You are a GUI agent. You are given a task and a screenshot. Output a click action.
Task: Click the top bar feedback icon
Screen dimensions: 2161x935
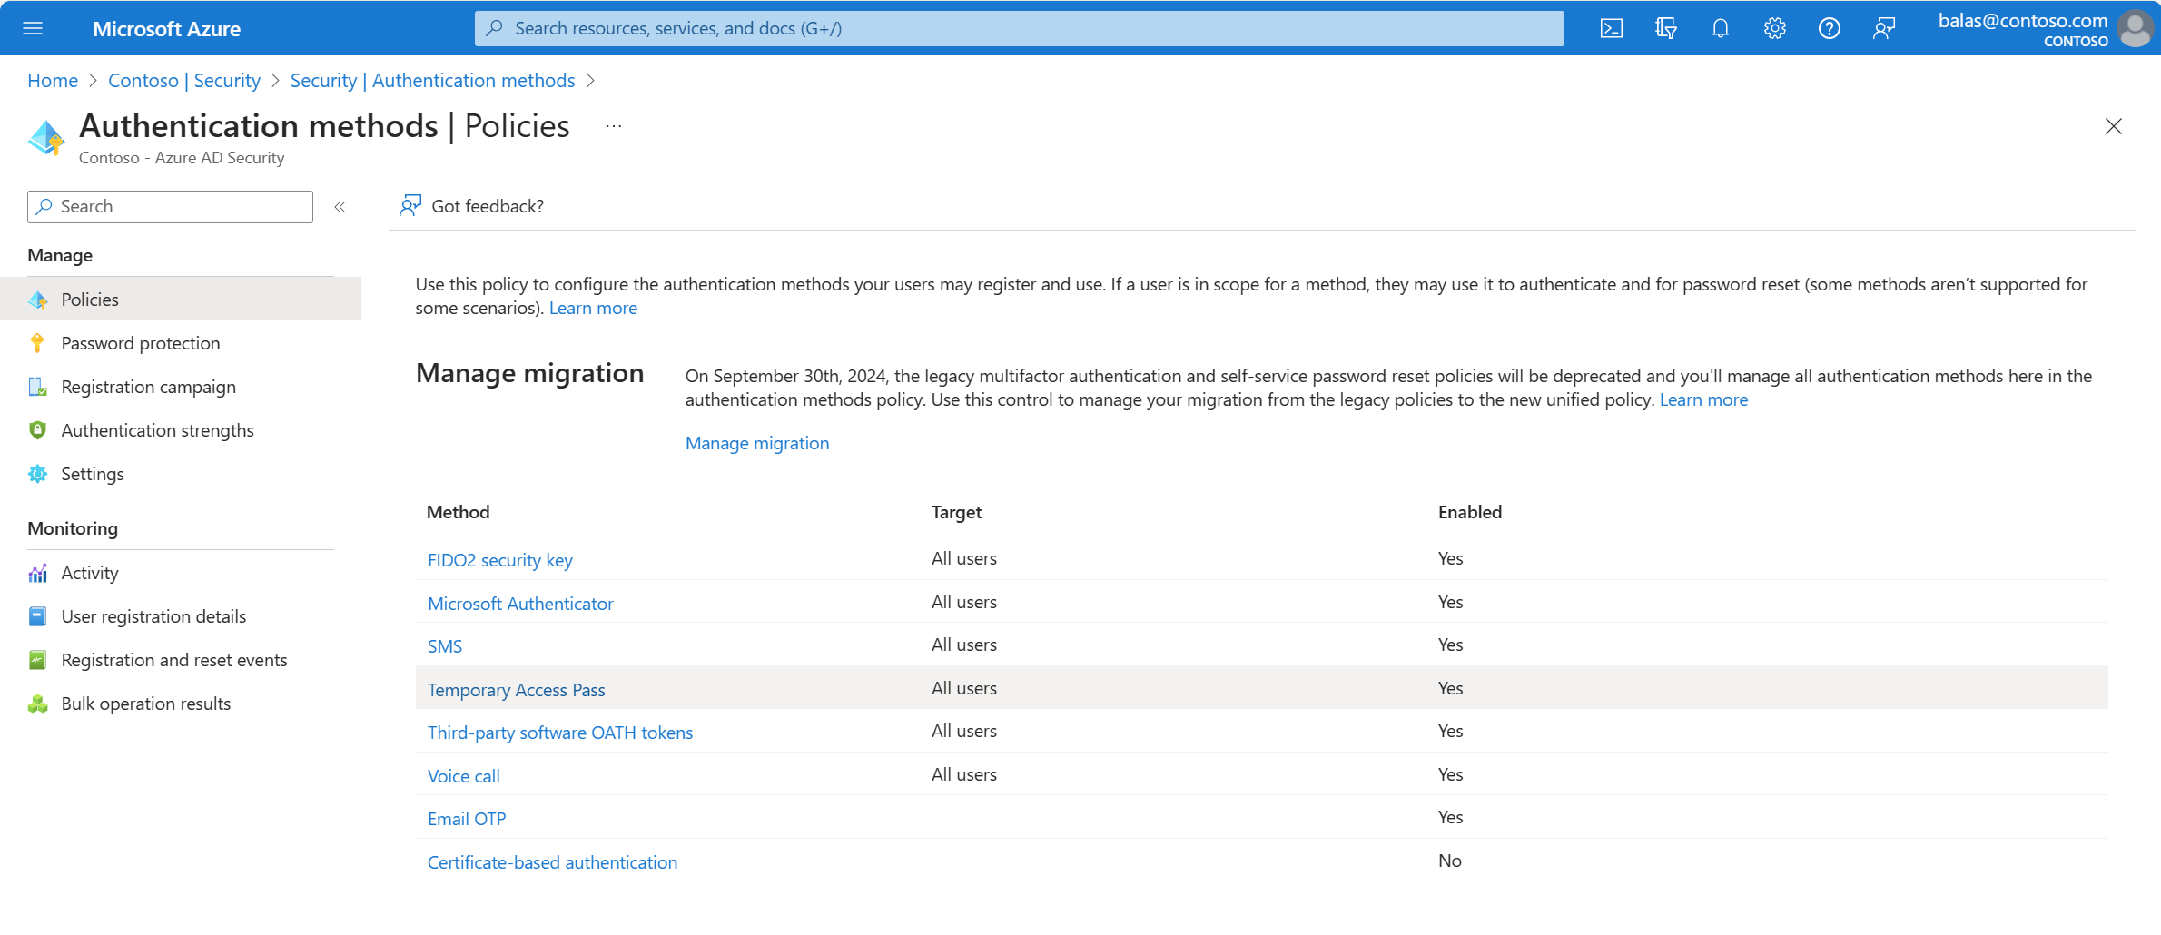tap(1884, 28)
